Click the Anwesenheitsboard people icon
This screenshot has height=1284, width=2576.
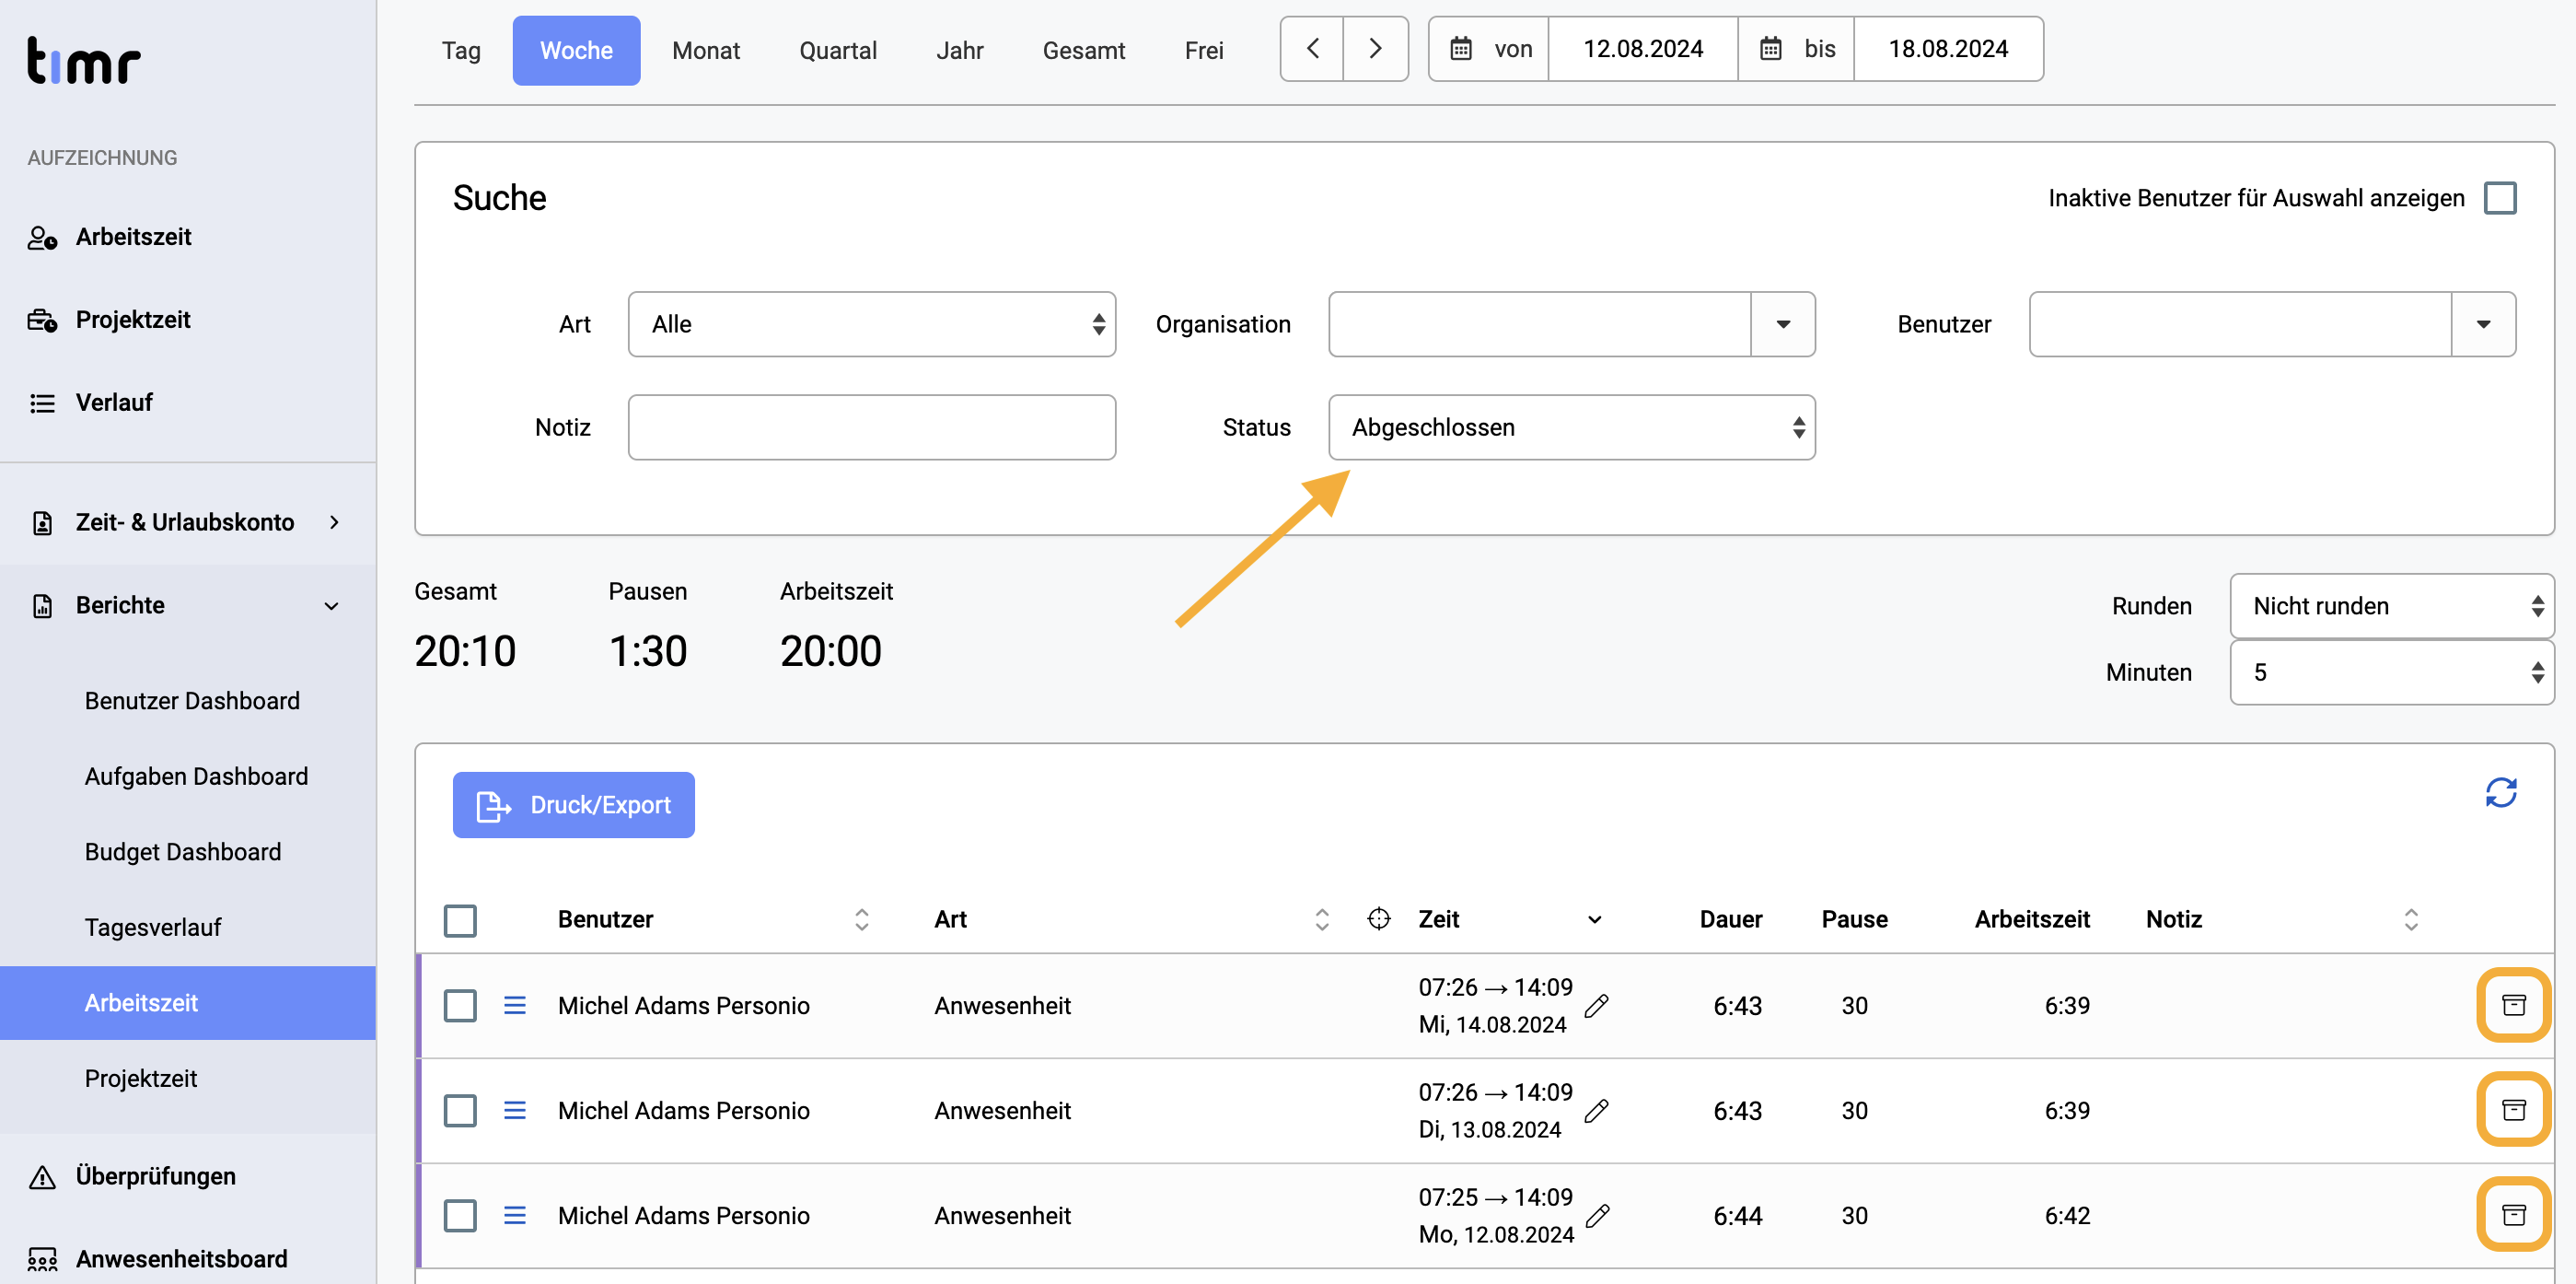(x=42, y=1259)
